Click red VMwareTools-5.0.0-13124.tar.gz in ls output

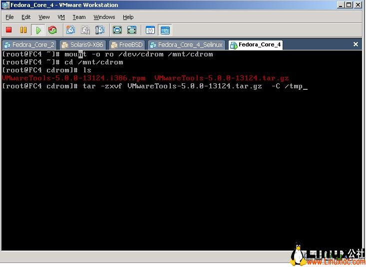click(x=222, y=78)
